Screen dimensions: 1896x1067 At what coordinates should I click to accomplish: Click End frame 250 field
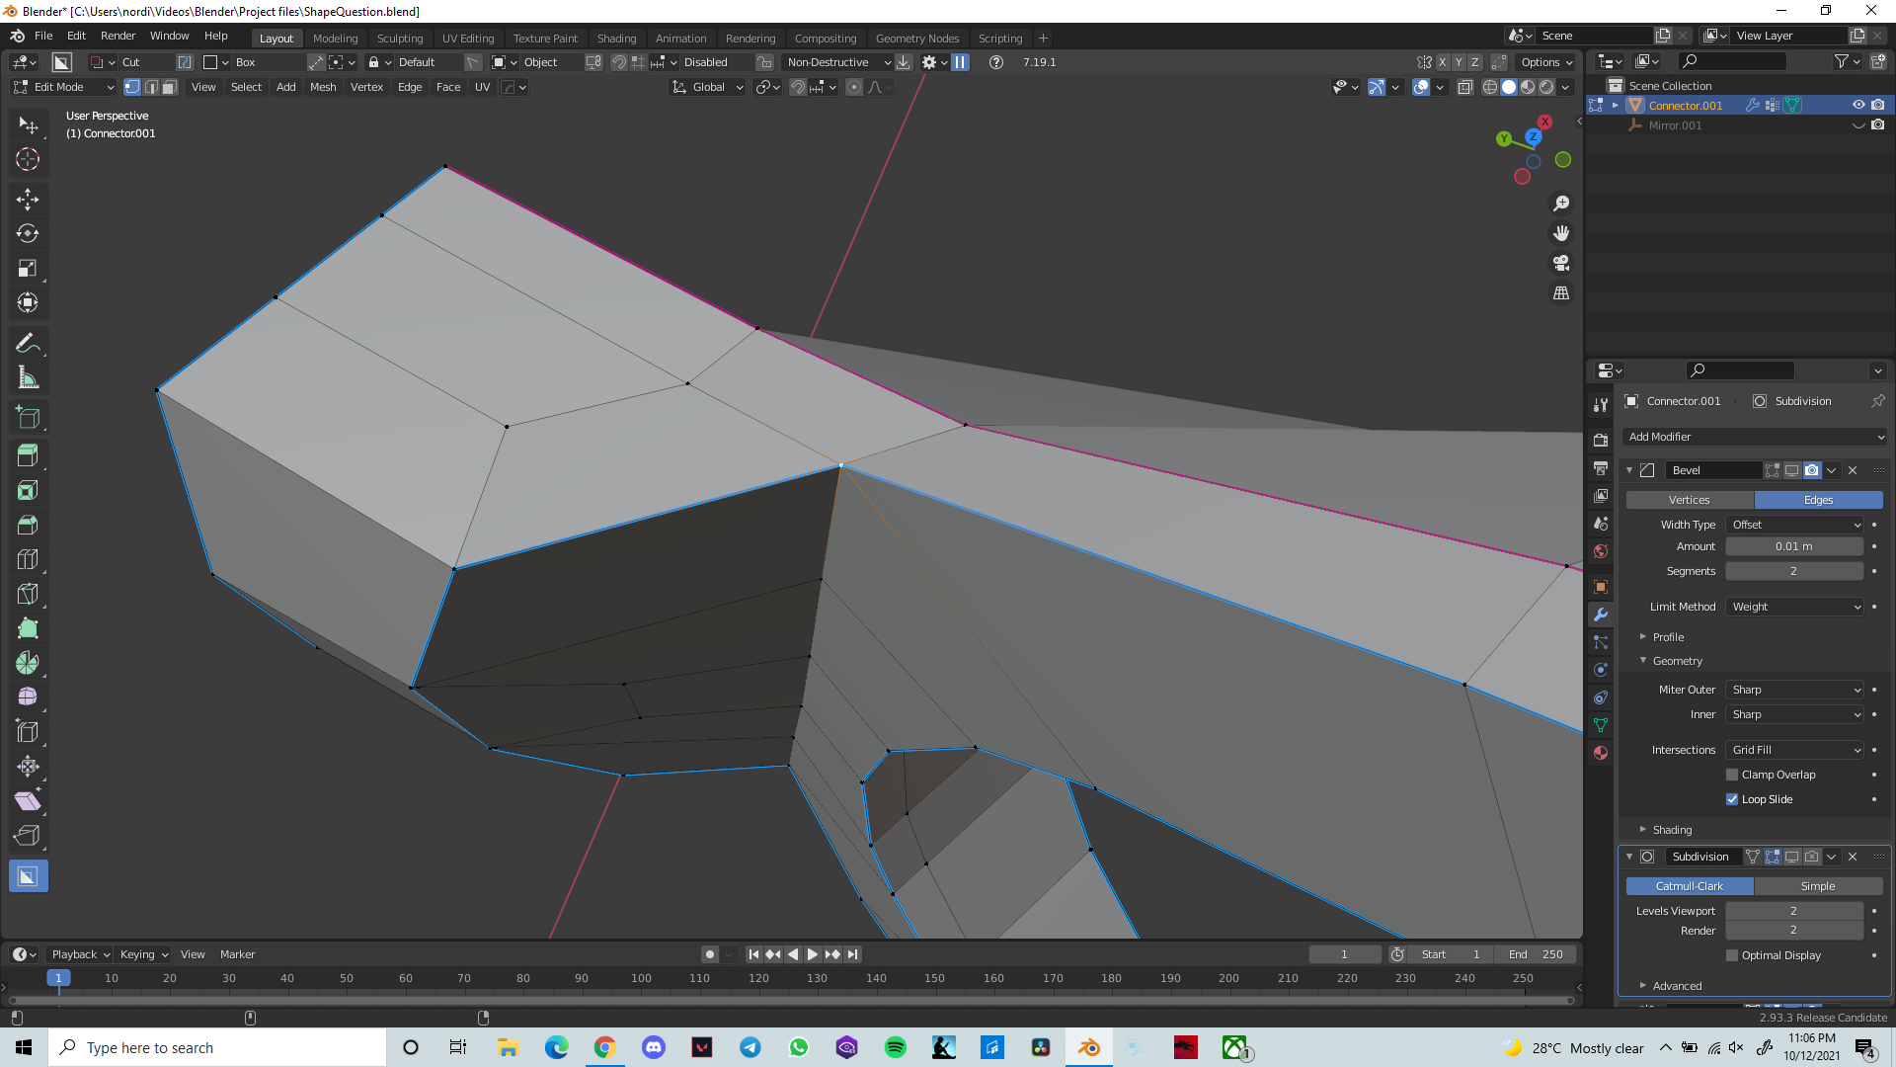pos(1536,954)
